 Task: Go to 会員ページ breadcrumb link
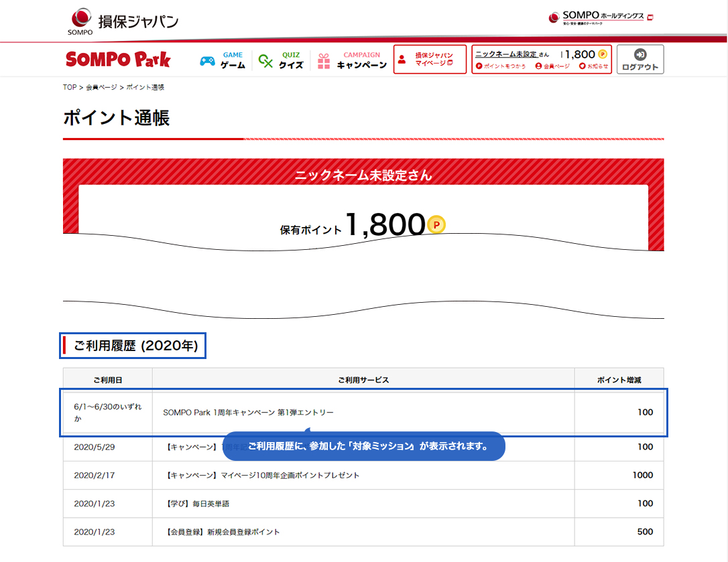101,87
